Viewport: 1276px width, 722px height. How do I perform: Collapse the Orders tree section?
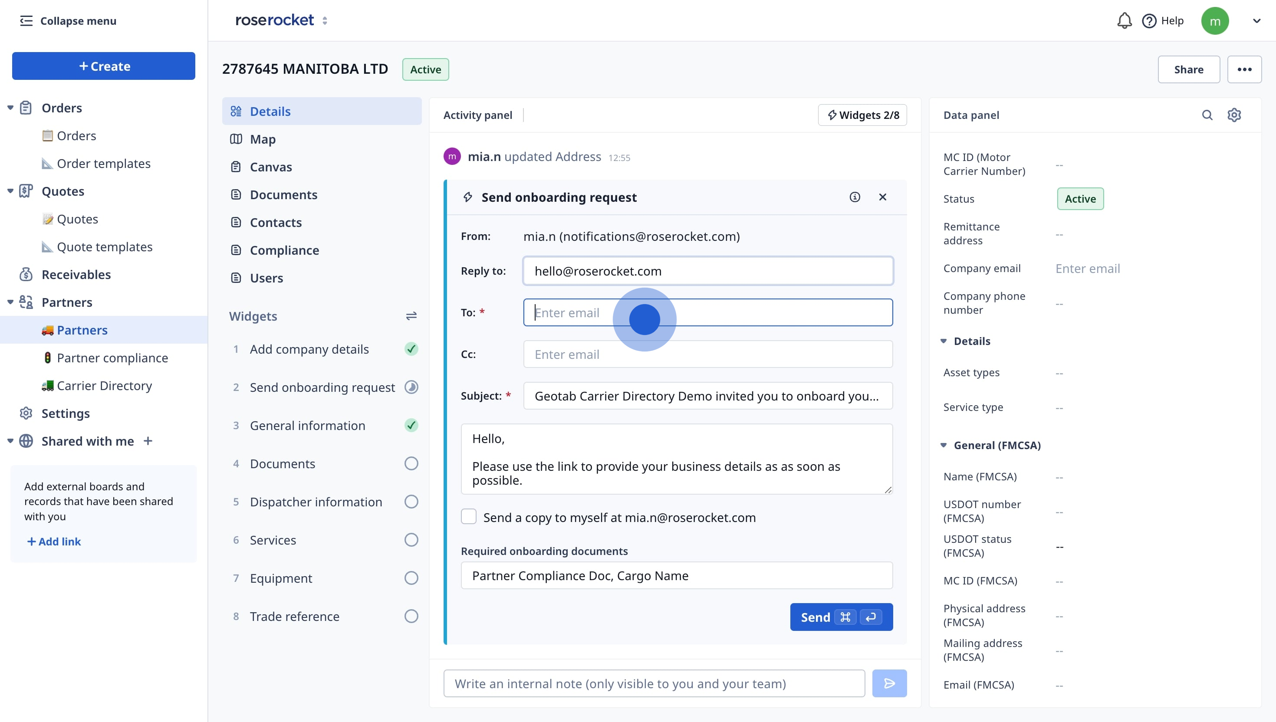point(10,108)
